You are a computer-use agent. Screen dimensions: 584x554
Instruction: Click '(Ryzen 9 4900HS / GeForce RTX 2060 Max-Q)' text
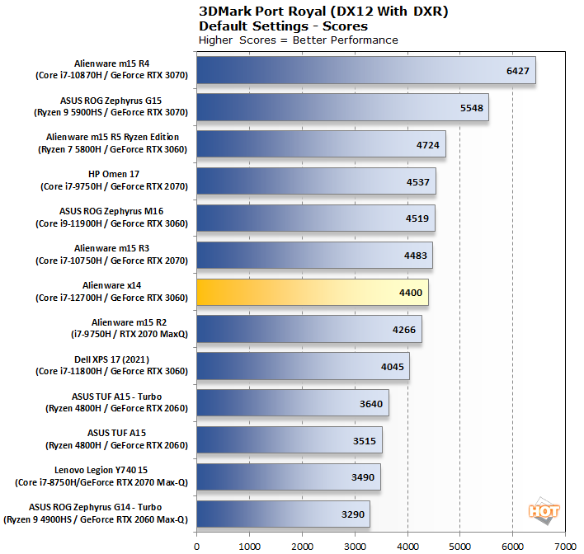[96, 519]
